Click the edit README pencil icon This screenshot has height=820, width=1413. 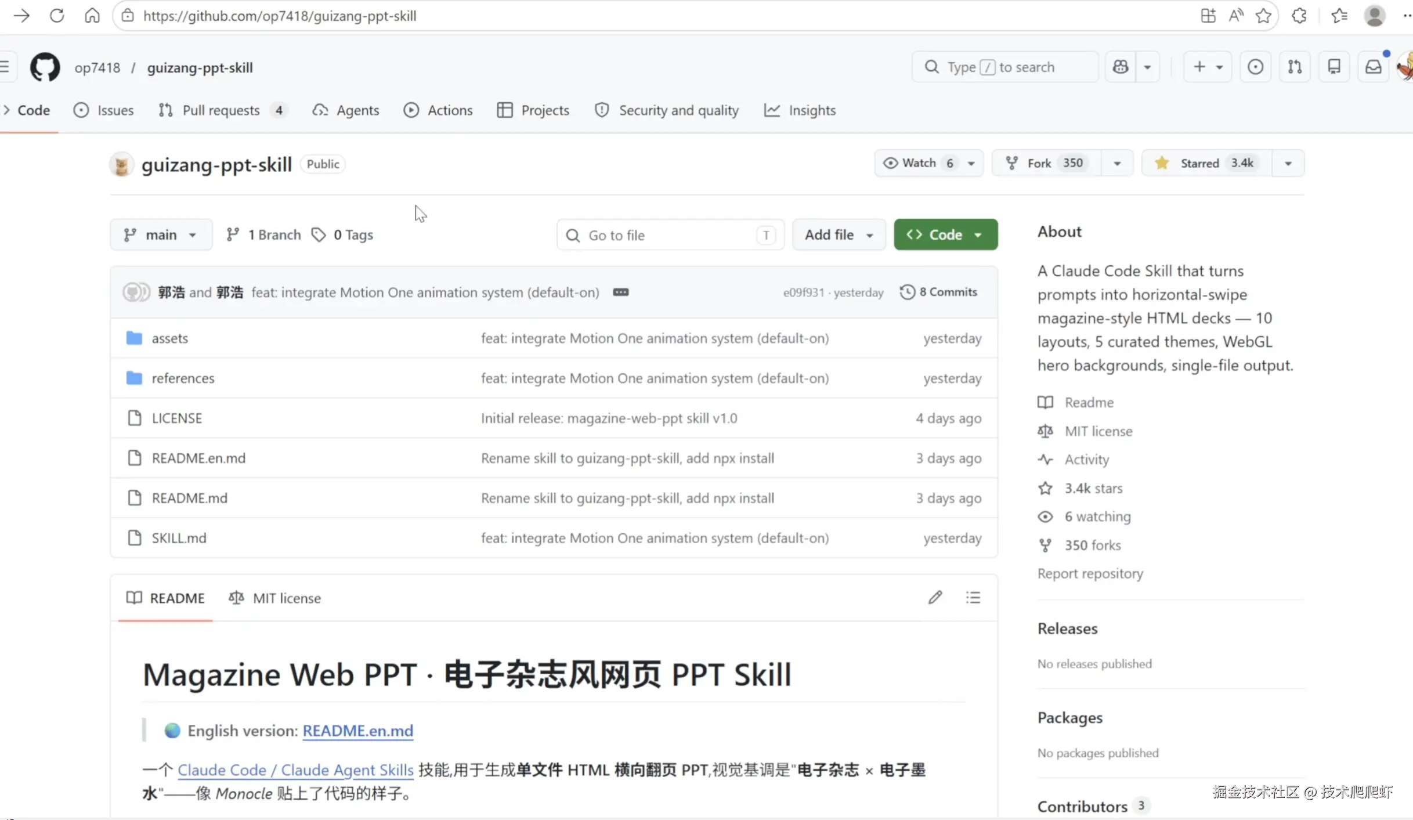pos(935,598)
